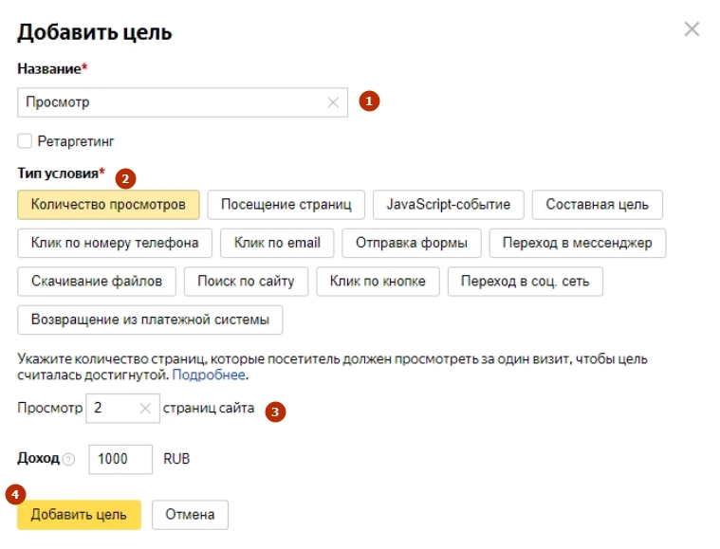Viewport: 720px width, 549px height.
Task: Click the Отмена button
Action: 190,515
